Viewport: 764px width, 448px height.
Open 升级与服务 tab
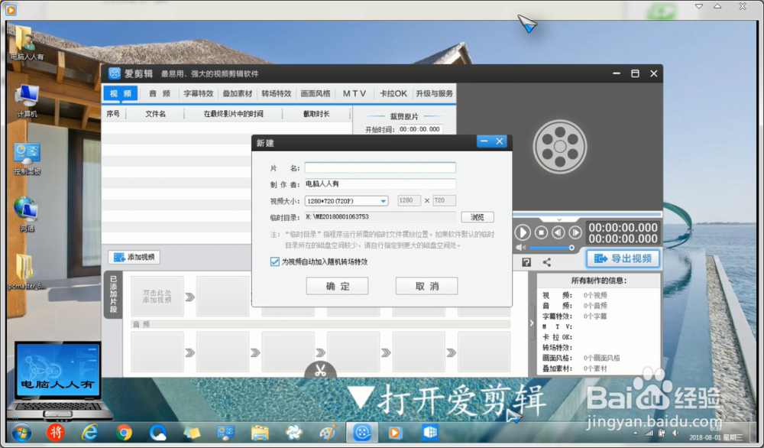tap(434, 93)
